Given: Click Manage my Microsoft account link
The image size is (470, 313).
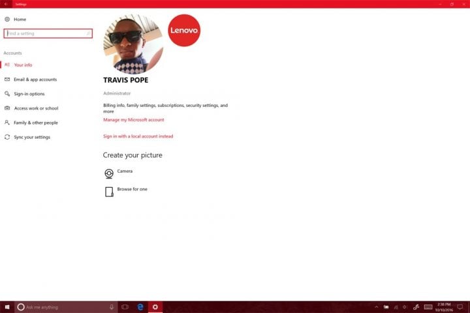Looking at the screenshot, I should (134, 120).
